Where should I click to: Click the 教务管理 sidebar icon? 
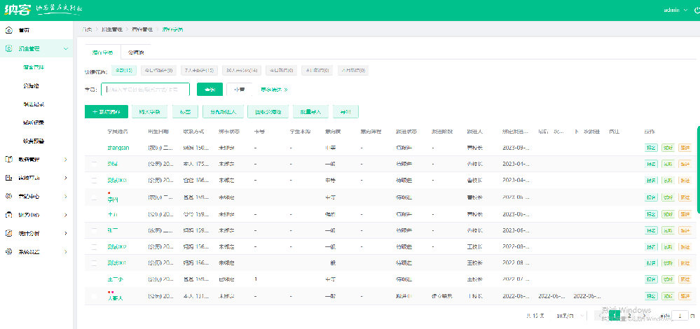pos(8,159)
